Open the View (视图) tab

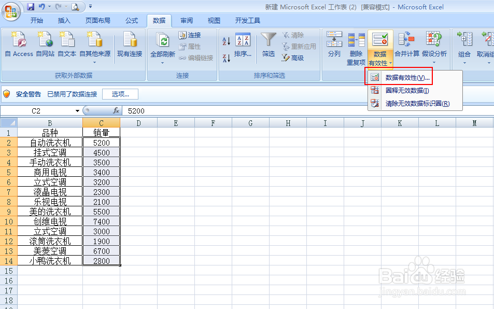[x=214, y=20]
